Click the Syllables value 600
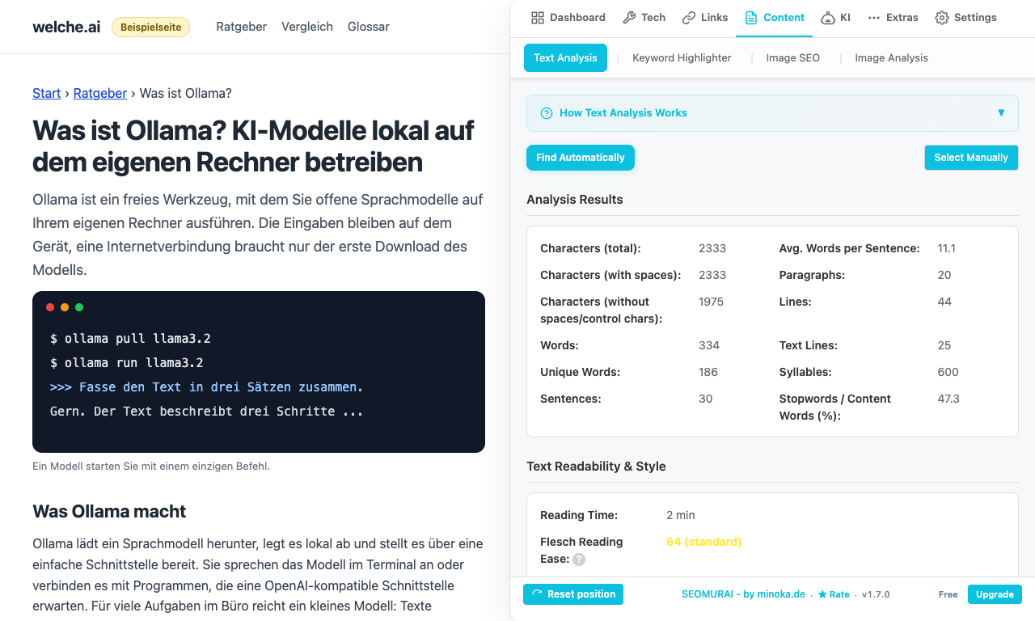This screenshot has width=1035, height=621. 948,372
